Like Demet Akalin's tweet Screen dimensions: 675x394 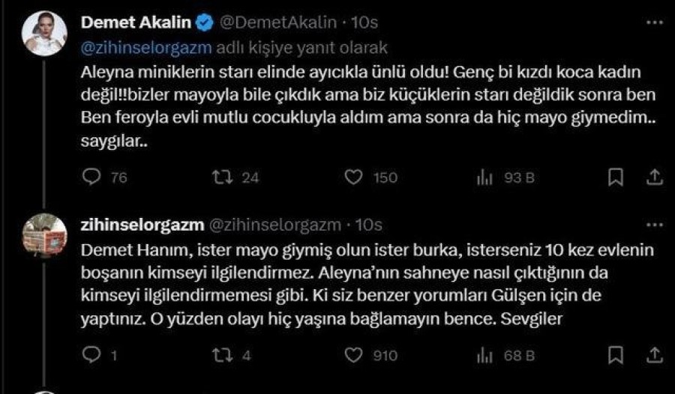tap(353, 178)
